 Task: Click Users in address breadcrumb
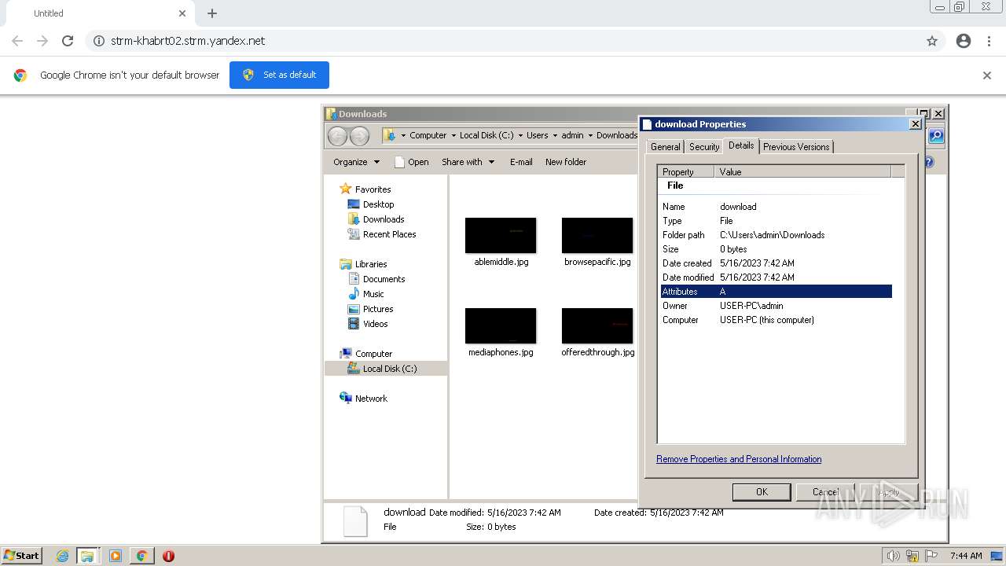tap(538, 136)
